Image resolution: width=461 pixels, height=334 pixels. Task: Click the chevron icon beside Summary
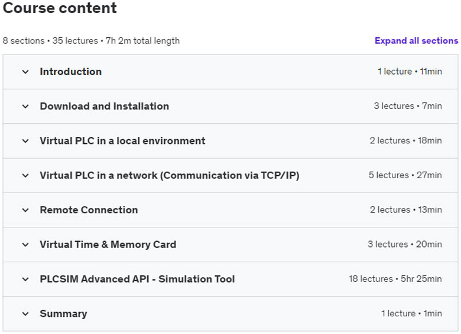25,314
